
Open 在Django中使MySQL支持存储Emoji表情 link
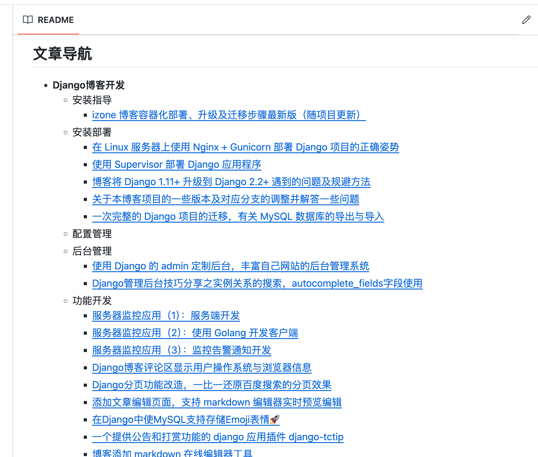coord(186,420)
